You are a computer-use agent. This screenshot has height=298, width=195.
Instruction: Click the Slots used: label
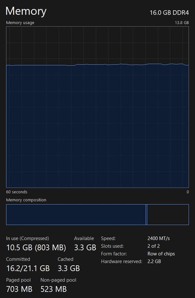[112, 246]
